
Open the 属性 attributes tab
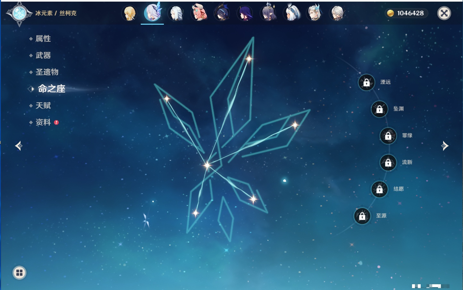[43, 39]
